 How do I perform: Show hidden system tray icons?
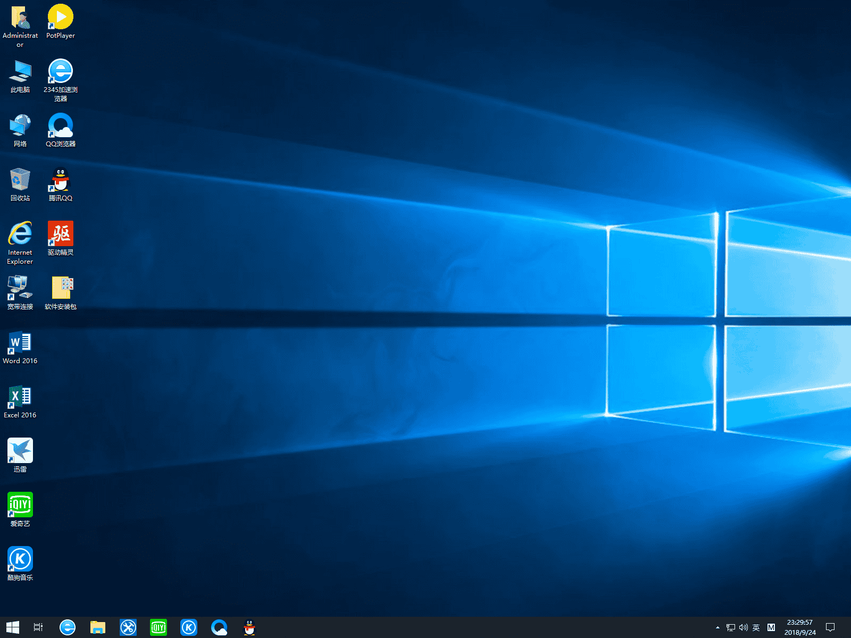tap(717, 627)
